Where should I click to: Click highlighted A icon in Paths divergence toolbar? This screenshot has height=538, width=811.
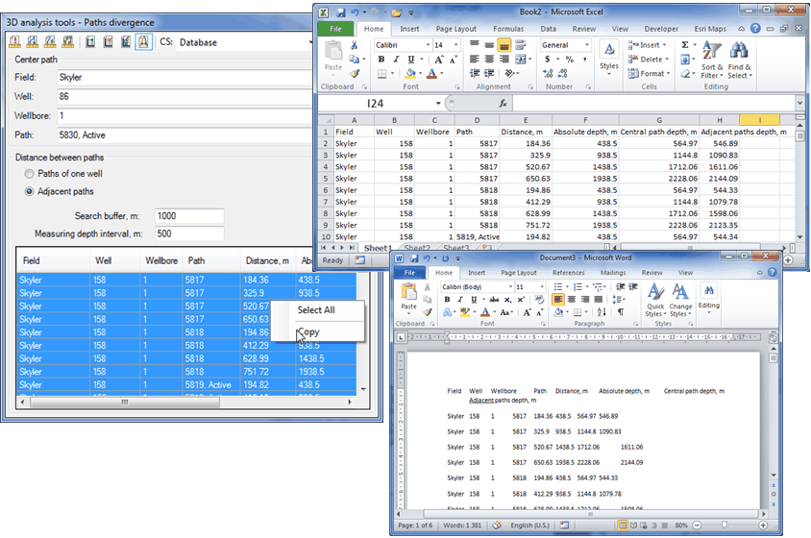143,42
